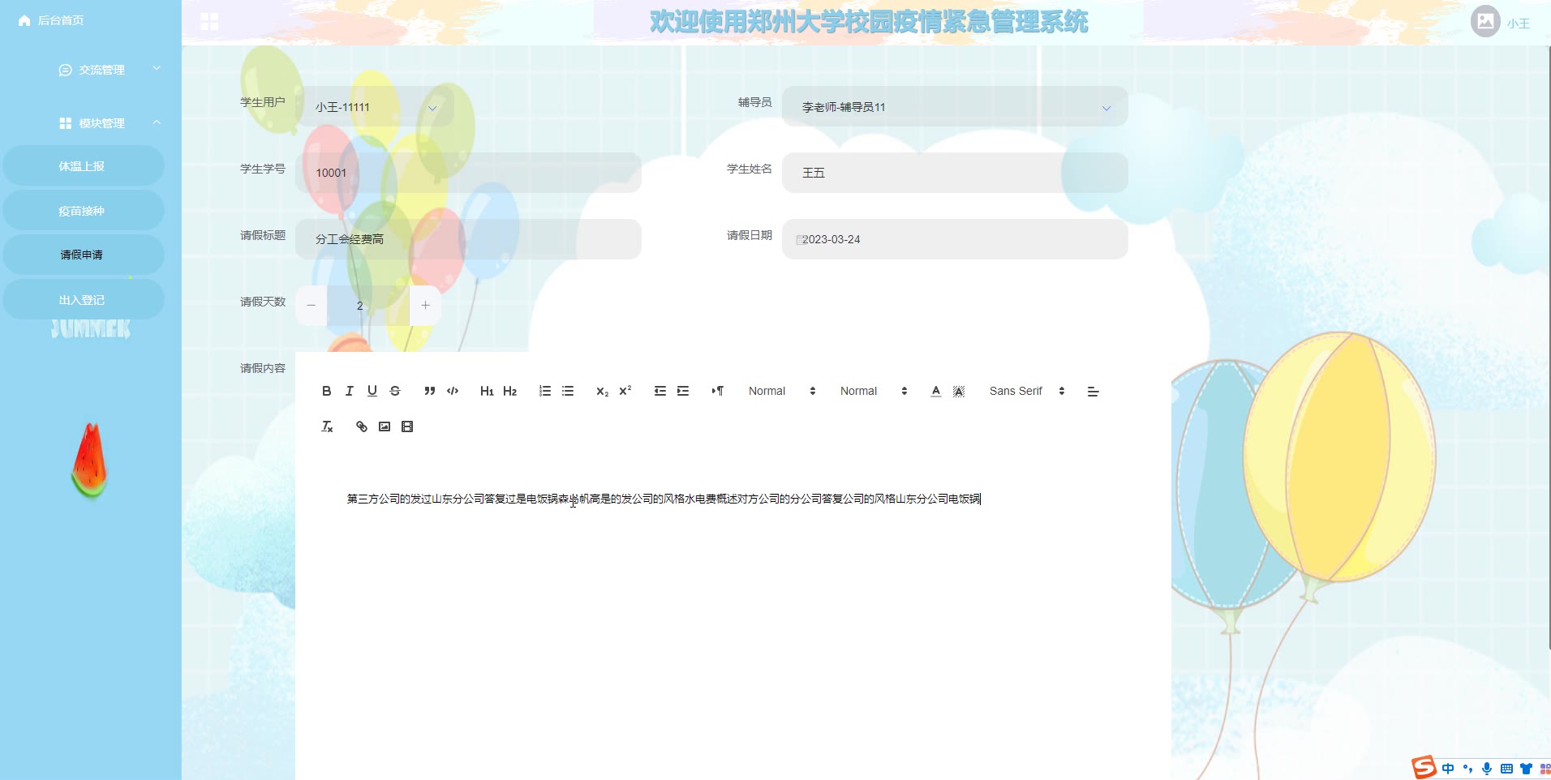Start Sogou voice input with microphone
1551x780 pixels.
(1487, 769)
